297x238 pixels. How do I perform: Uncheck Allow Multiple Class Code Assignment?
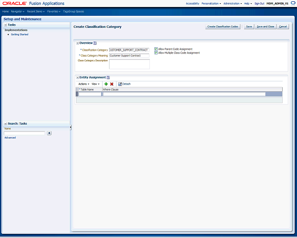(156, 53)
